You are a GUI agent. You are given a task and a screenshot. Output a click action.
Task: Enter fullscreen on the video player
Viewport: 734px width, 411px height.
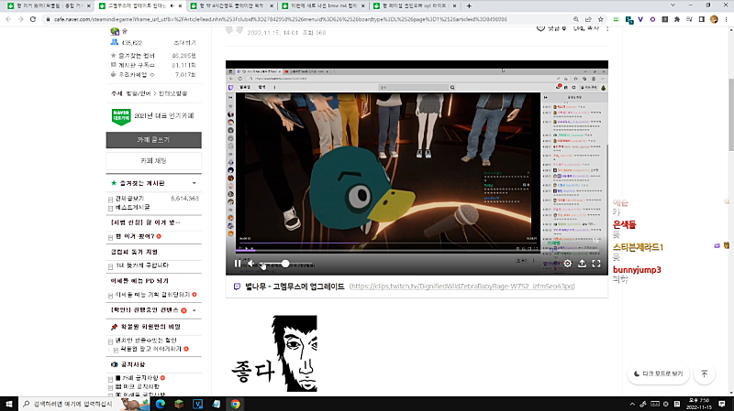[x=596, y=264]
